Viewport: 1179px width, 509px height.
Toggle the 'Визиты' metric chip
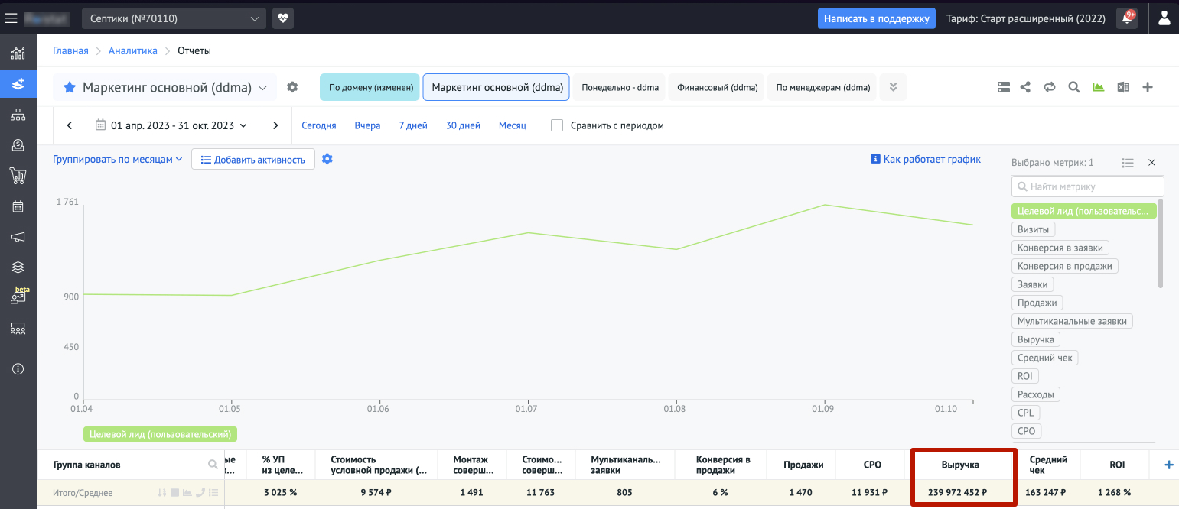coord(1033,229)
